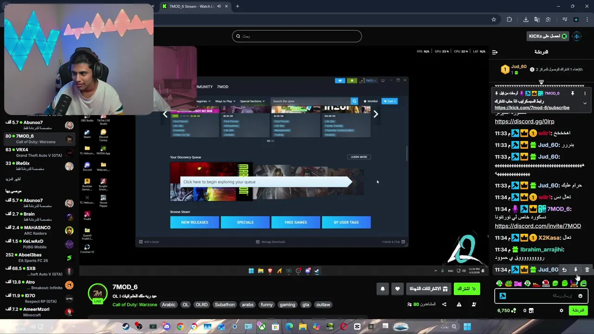Click the Learn More button in Steam's discovery queue
This screenshot has width=594, height=334.
tap(359, 157)
